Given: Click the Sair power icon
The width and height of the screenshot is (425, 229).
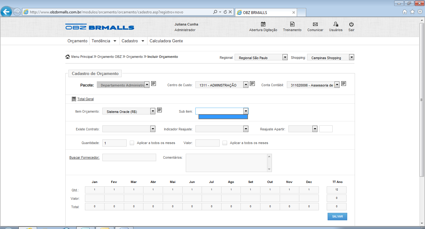Looking at the screenshot, I should point(351,24).
